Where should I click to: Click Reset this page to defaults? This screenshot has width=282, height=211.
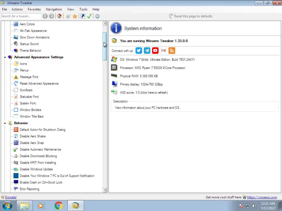[x=191, y=16]
